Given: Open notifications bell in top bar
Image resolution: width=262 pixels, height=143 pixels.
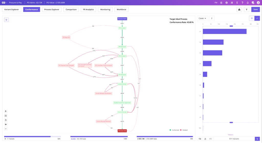Looking at the screenshot, I should (248, 3).
